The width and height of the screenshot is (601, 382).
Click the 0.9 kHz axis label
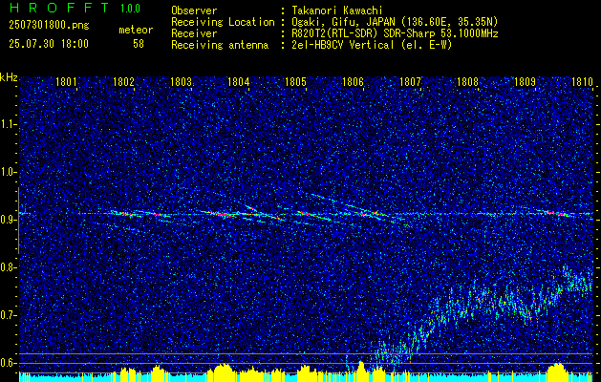(7, 220)
